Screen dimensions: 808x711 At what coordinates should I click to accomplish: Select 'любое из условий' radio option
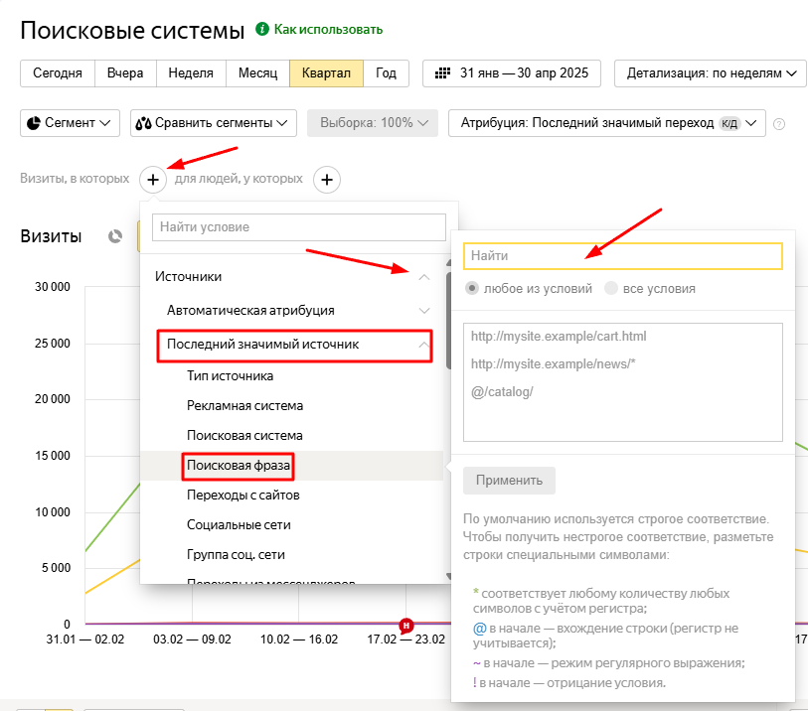[x=473, y=289]
